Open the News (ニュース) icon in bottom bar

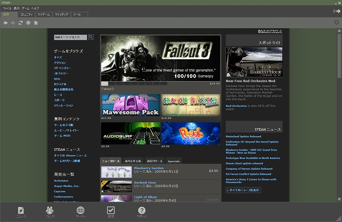click(20, 212)
